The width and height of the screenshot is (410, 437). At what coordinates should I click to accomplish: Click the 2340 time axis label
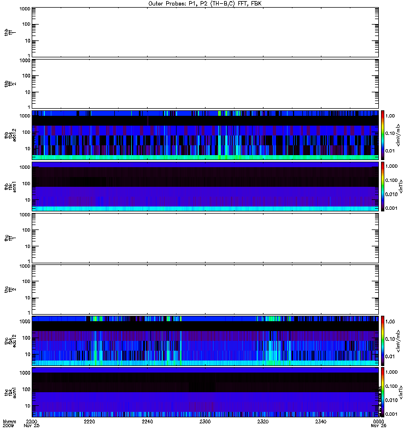point(321,422)
